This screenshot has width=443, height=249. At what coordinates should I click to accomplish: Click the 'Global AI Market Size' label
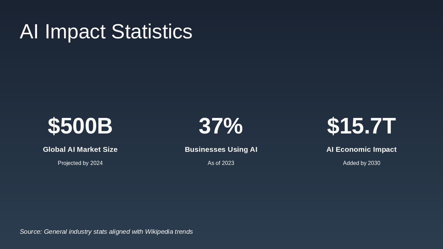point(80,149)
